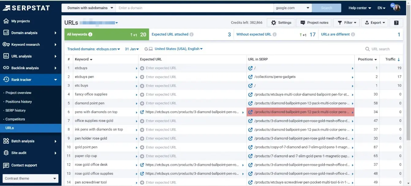Open Domain with subdomains dropdown
The image size is (411, 186).
coord(89,8)
